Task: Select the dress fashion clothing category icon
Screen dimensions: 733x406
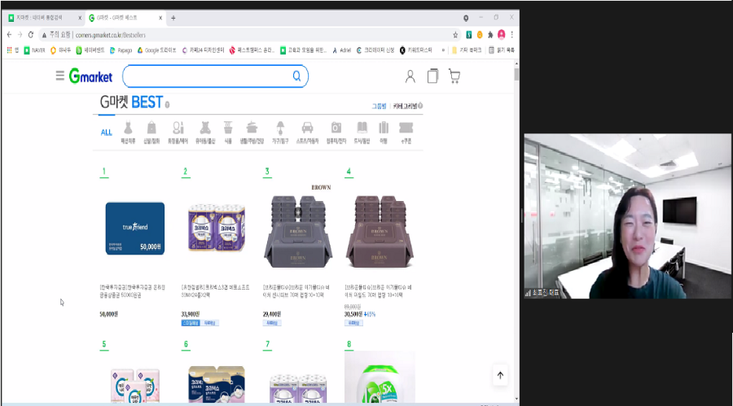Action: [x=128, y=133]
